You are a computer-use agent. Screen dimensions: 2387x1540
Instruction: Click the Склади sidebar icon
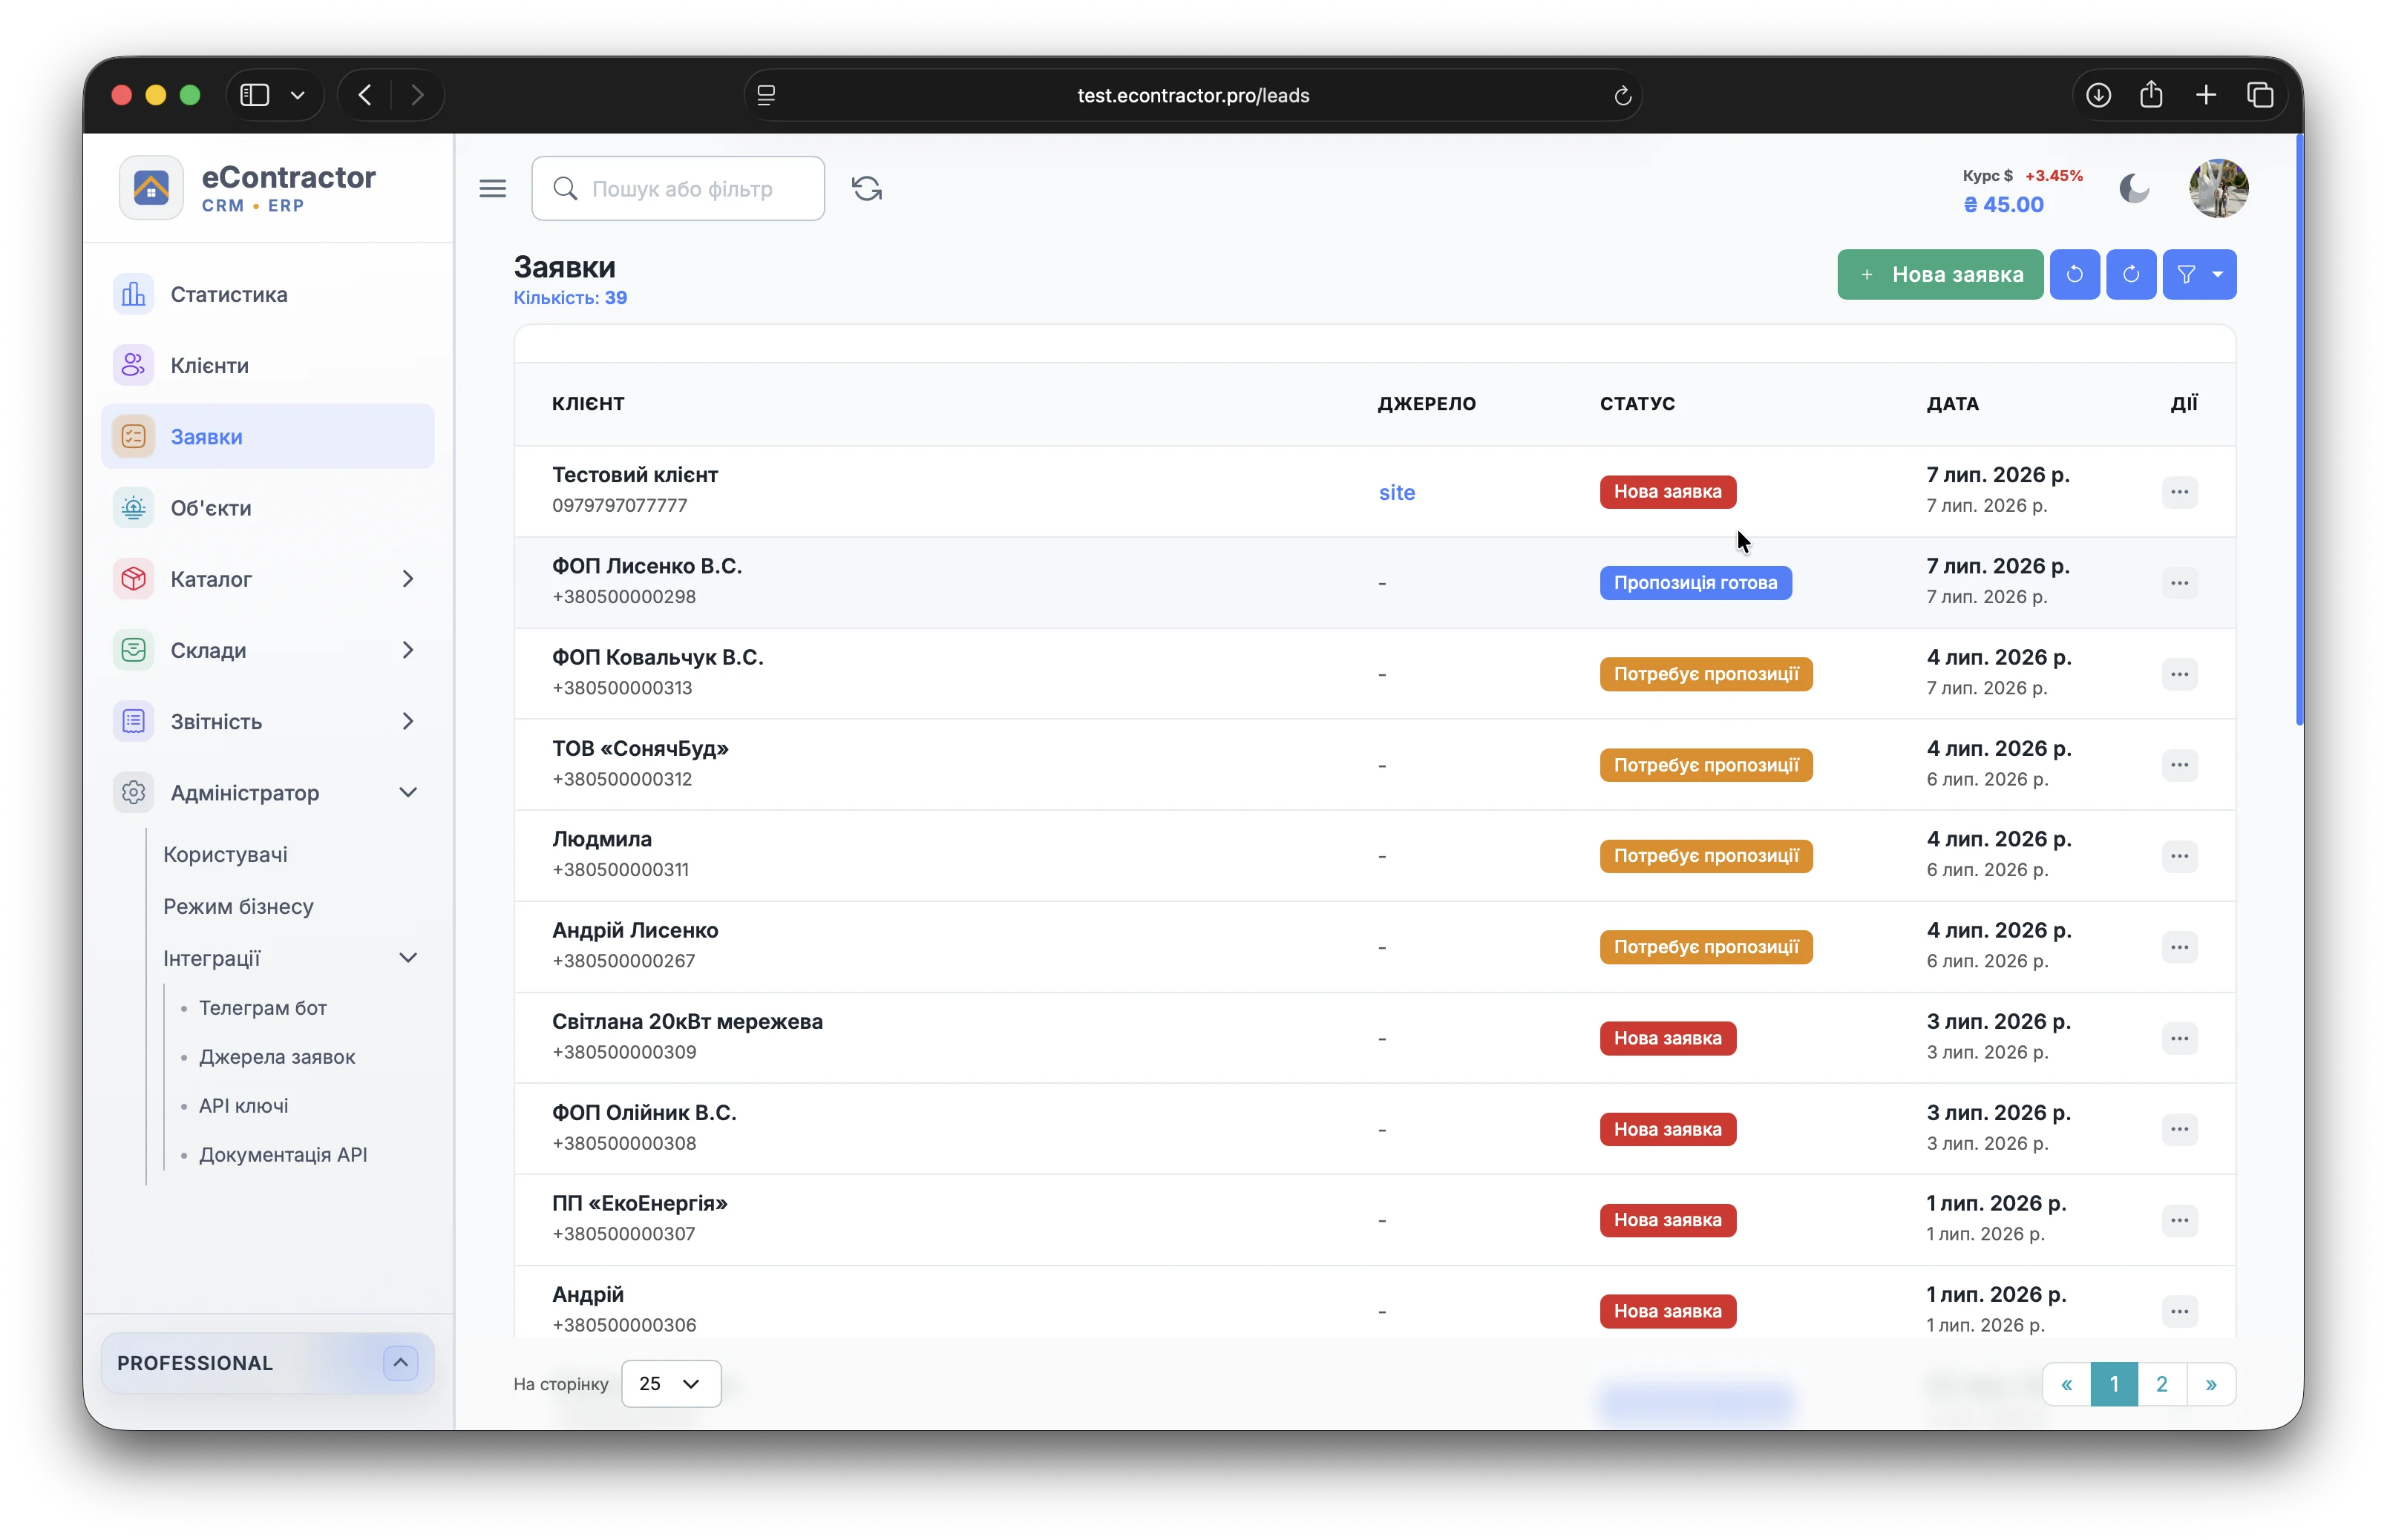coord(133,650)
